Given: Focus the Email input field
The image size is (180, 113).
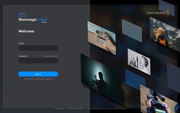Looking at the screenshot, I should [x=38, y=48].
